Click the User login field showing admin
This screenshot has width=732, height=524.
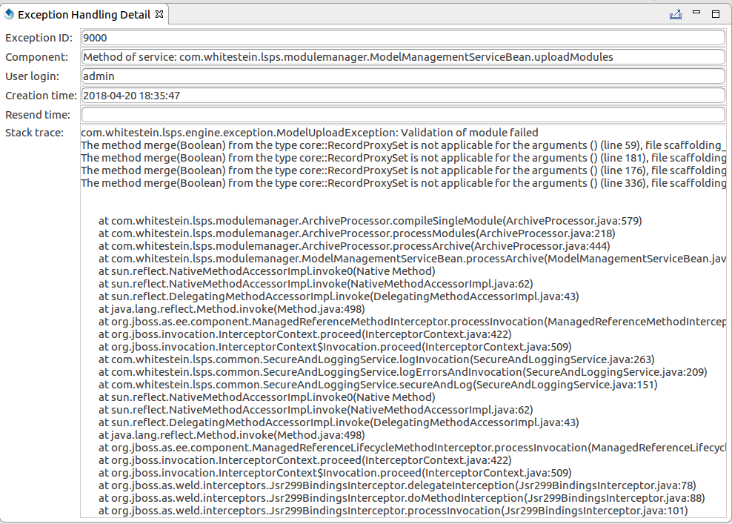coord(403,76)
